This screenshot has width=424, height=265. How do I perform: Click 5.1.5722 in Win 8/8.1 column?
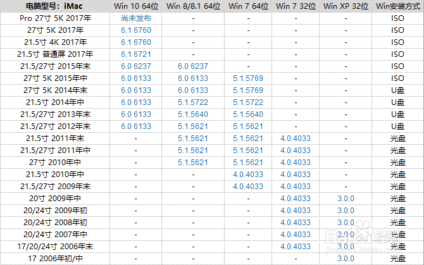pyautogui.click(x=193, y=102)
